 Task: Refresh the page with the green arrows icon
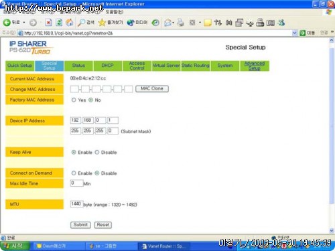(59, 22)
